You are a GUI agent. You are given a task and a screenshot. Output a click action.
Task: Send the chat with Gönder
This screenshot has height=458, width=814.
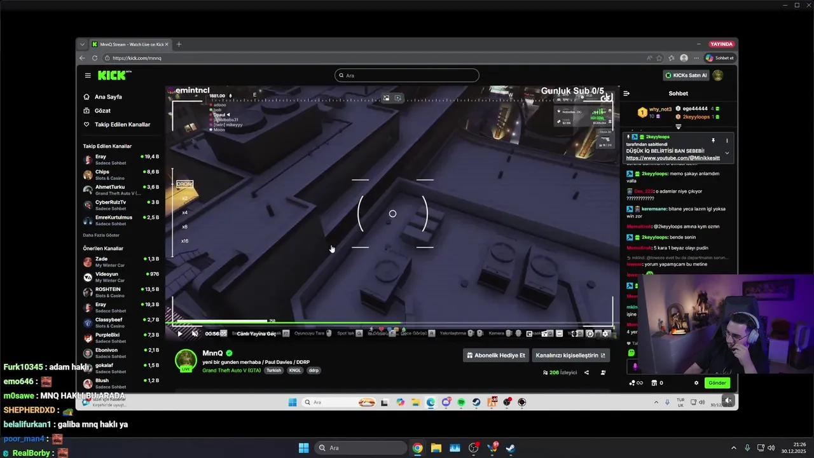(717, 383)
